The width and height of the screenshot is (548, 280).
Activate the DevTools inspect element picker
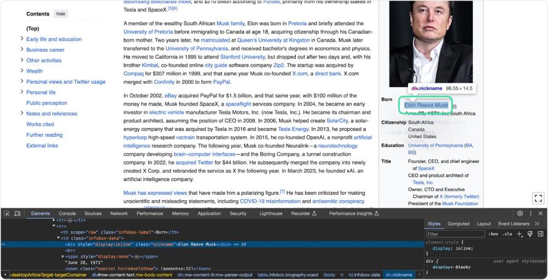(7, 213)
